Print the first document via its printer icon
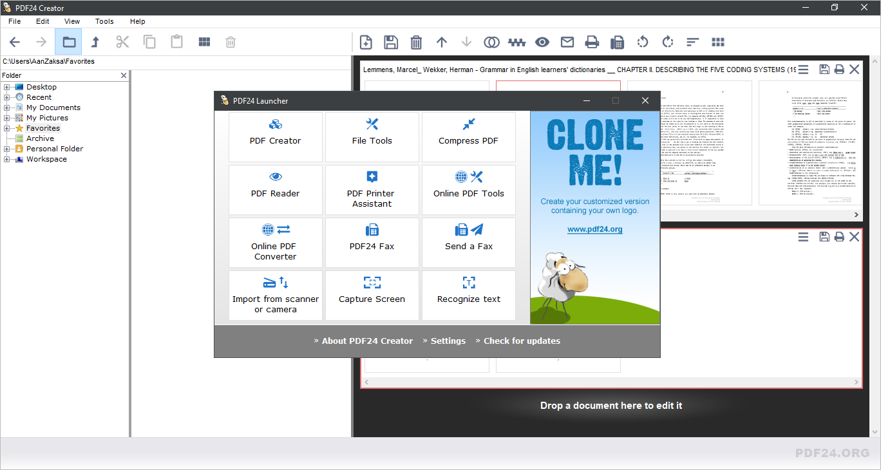This screenshot has width=881, height=470. click(839, 70)
